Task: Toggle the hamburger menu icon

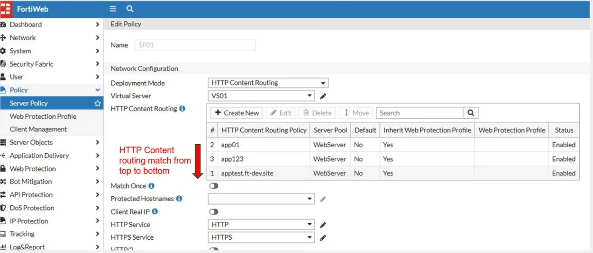Action: [112, 9]
